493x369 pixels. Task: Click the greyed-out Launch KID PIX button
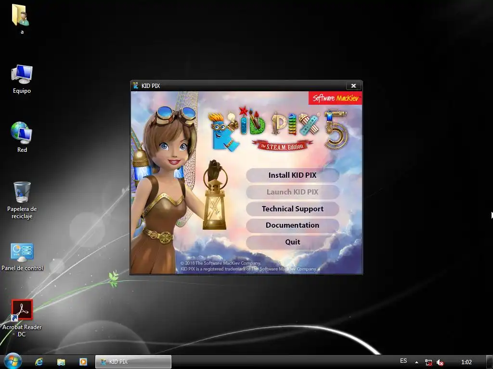point(292,192)
